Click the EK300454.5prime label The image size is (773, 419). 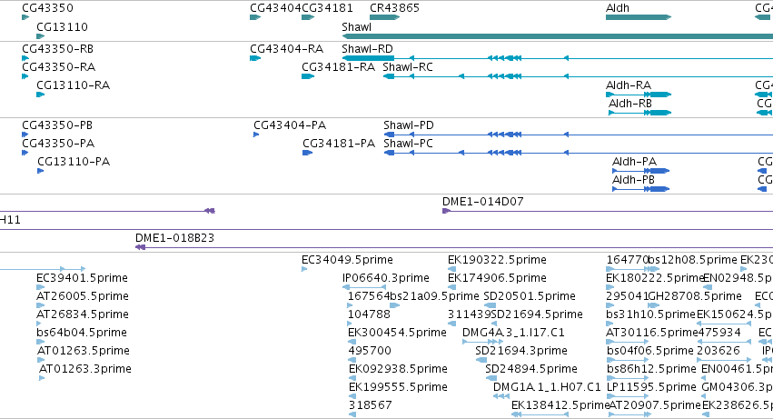click(397, 334)
